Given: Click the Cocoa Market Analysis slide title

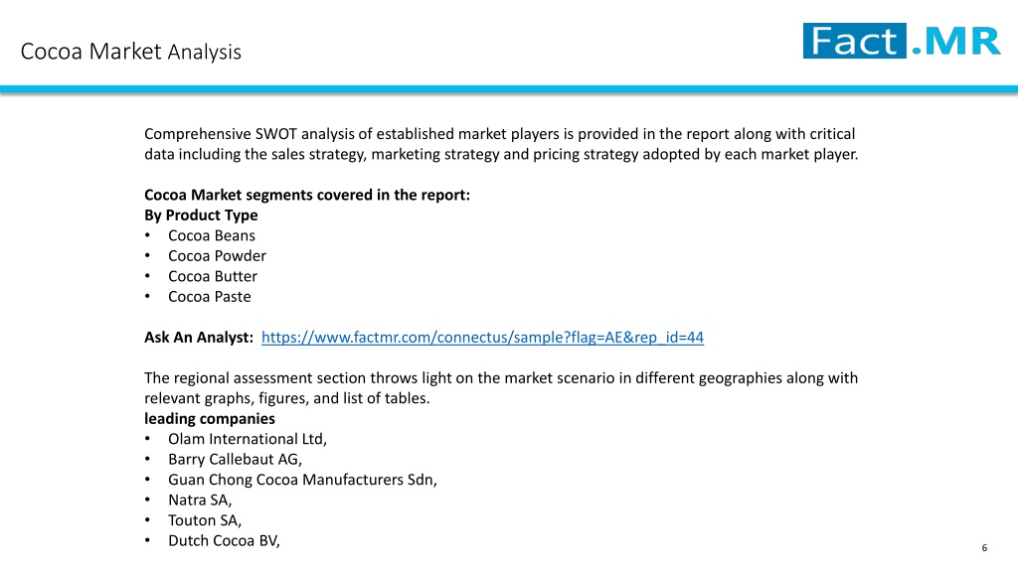Looking at the screenshot, I should pyautogui.click(x=130, y=52).
